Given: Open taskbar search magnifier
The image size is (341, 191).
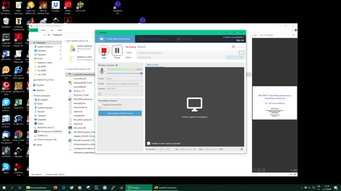Looking at the screenshot, I should coord(12,188).
